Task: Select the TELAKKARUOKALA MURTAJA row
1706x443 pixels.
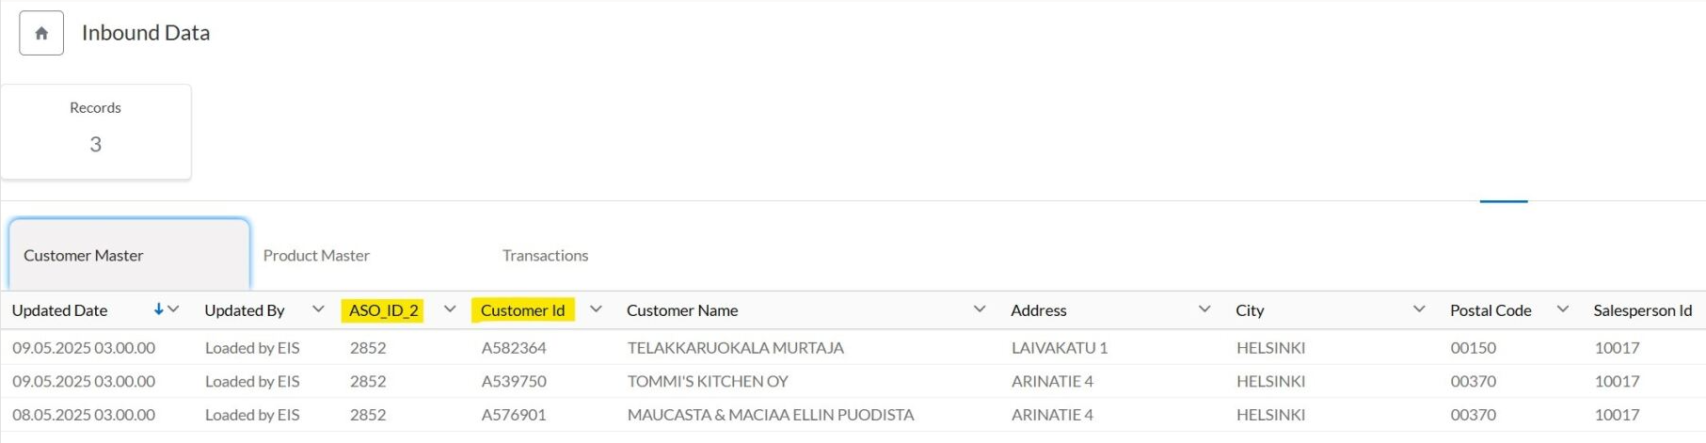Action: point(735,348)
